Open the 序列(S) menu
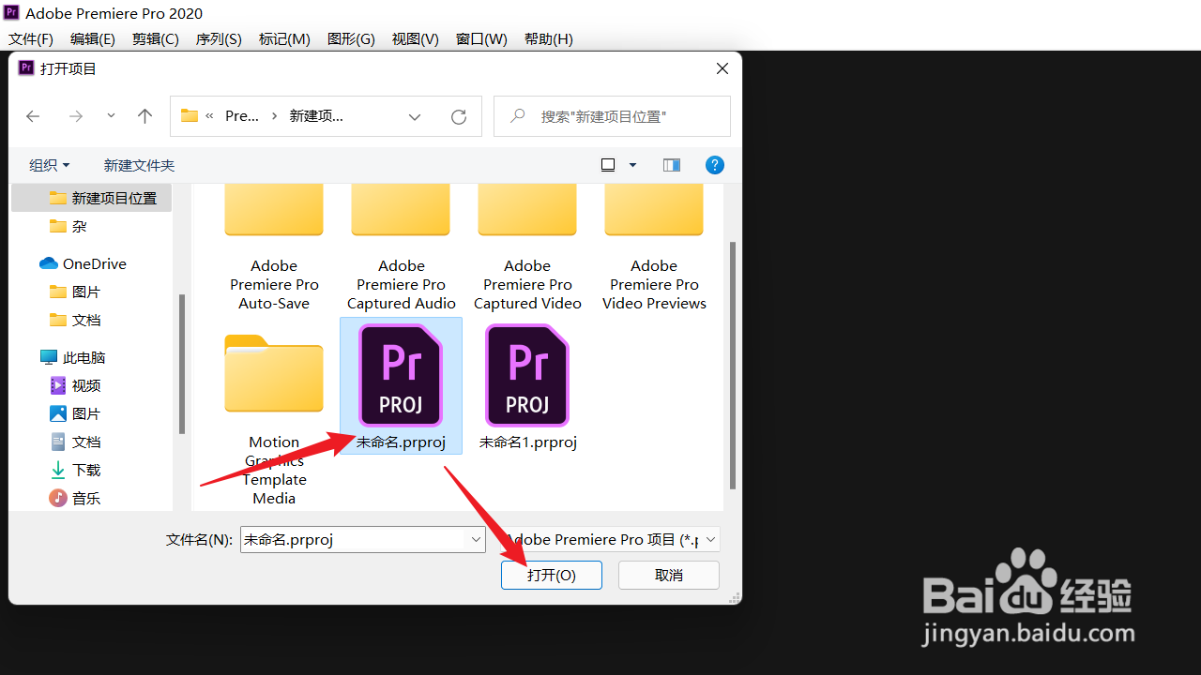1201x675 pixels. [219, 39]
